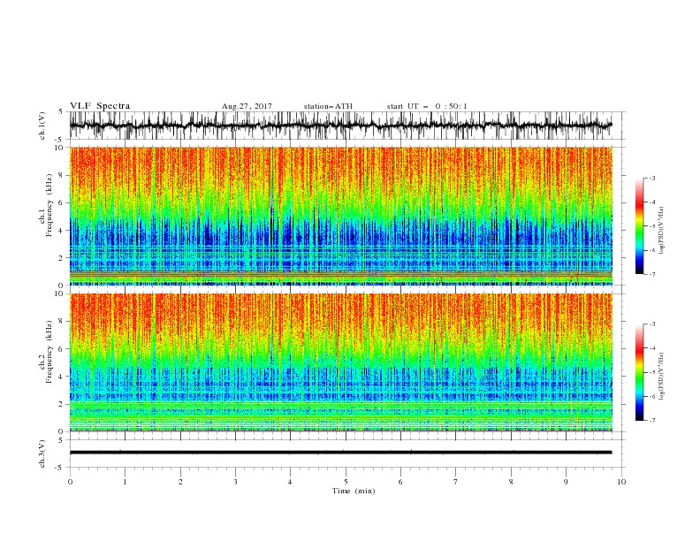Viewport: 700px width, 541px height.
Task: Click the "station=ATH" header label
Action: [x=328, y=106]
